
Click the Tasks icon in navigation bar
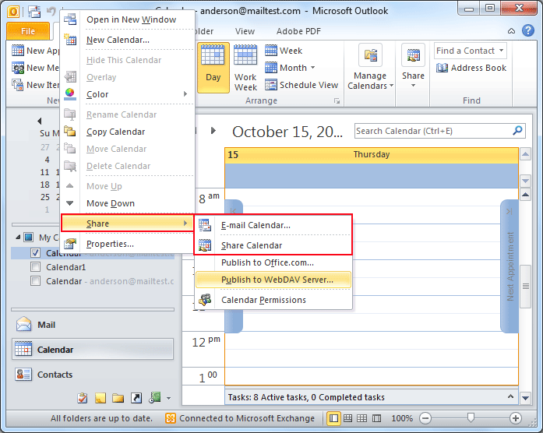(83, 398)
